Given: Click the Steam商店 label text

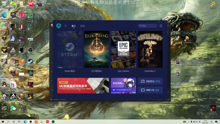Looking at the screenshot, I should (x=70, y=71).
